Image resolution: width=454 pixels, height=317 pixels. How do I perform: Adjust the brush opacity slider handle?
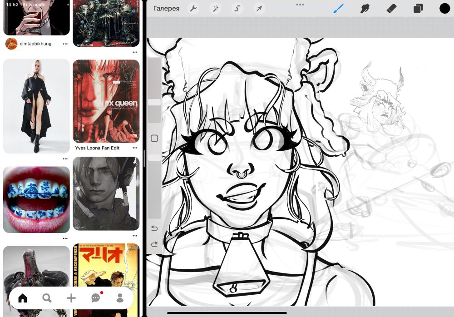point(154,158)
